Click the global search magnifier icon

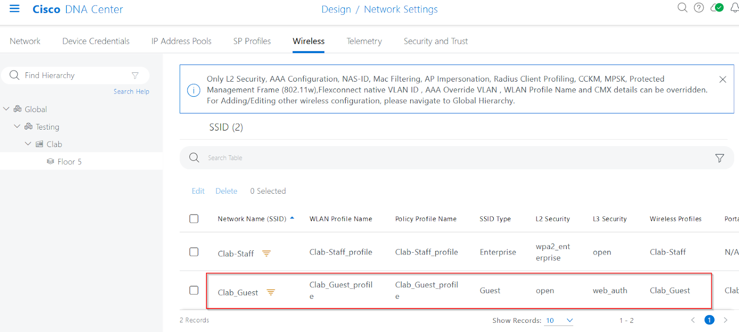click(682, 7)
